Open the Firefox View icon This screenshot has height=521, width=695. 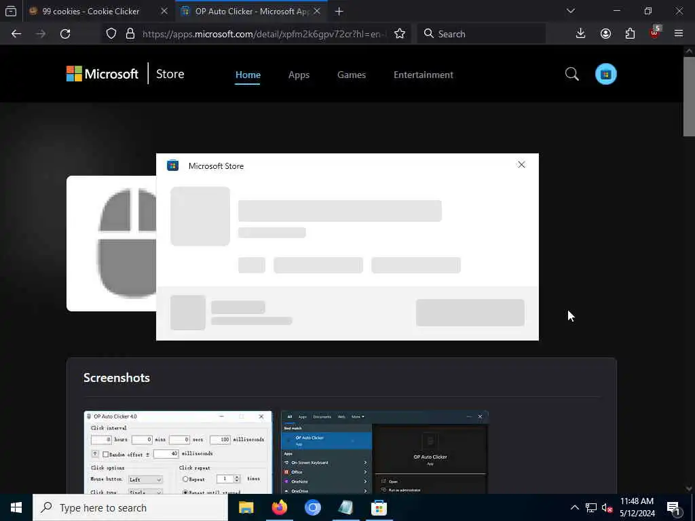tap(11, 11)
